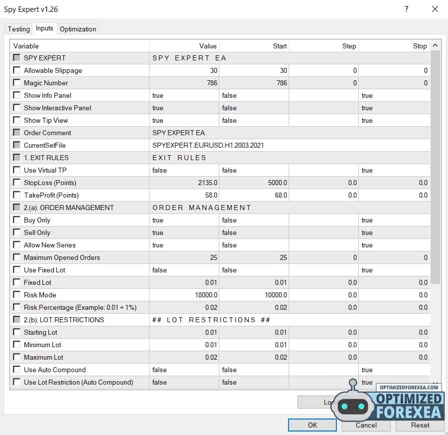Click the Sell Only start value false
The height and width of the screenshot is (435, 448).
tap(254, 232)
